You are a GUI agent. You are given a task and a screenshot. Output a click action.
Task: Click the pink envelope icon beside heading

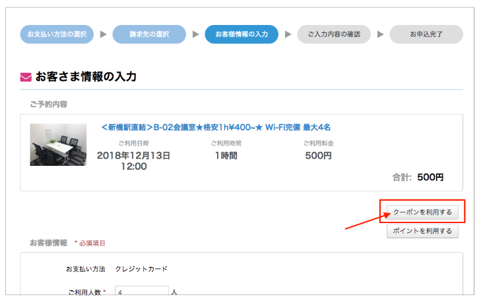26,77
